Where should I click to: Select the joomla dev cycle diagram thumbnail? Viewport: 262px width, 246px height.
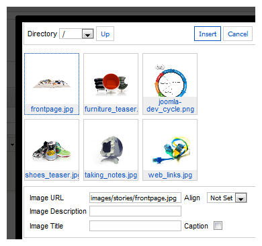click(170, 80)
